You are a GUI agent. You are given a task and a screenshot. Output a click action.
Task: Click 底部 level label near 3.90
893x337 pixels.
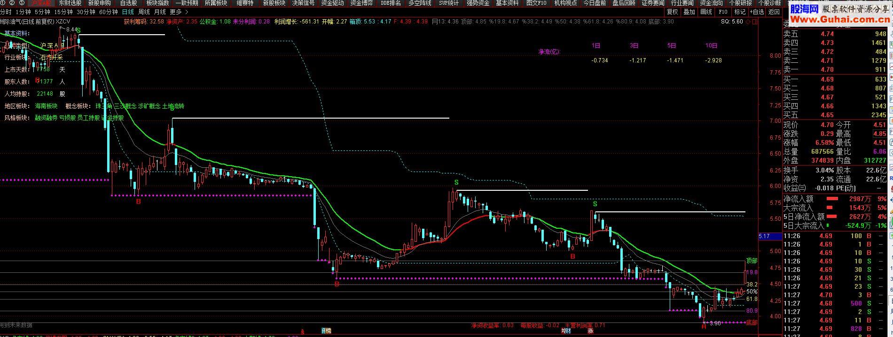(x=752, y=322)
